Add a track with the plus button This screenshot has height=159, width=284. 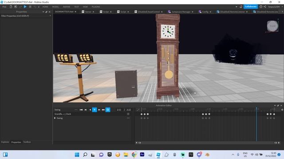(x=128, y=114)
